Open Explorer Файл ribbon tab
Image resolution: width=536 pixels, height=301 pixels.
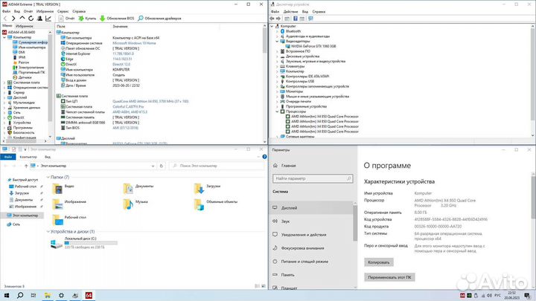[x=8, y=157]
